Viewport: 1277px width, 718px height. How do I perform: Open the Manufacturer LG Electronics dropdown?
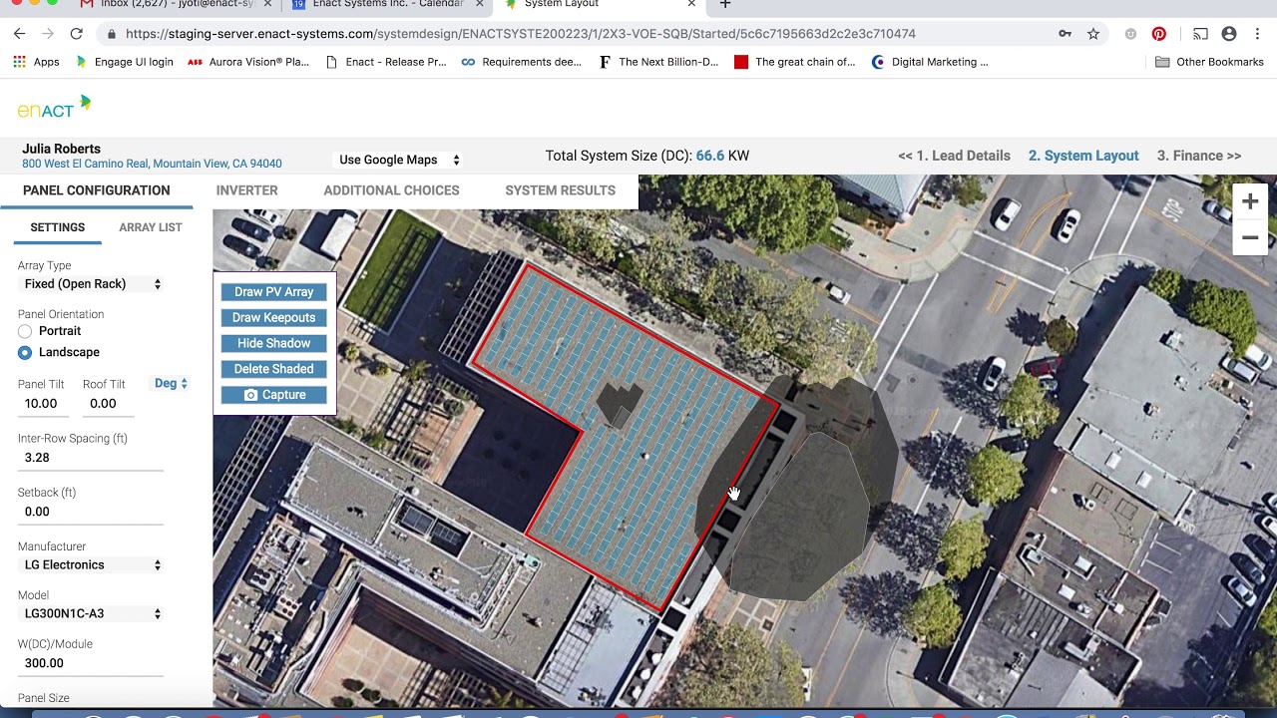click(x=93, y=565)
